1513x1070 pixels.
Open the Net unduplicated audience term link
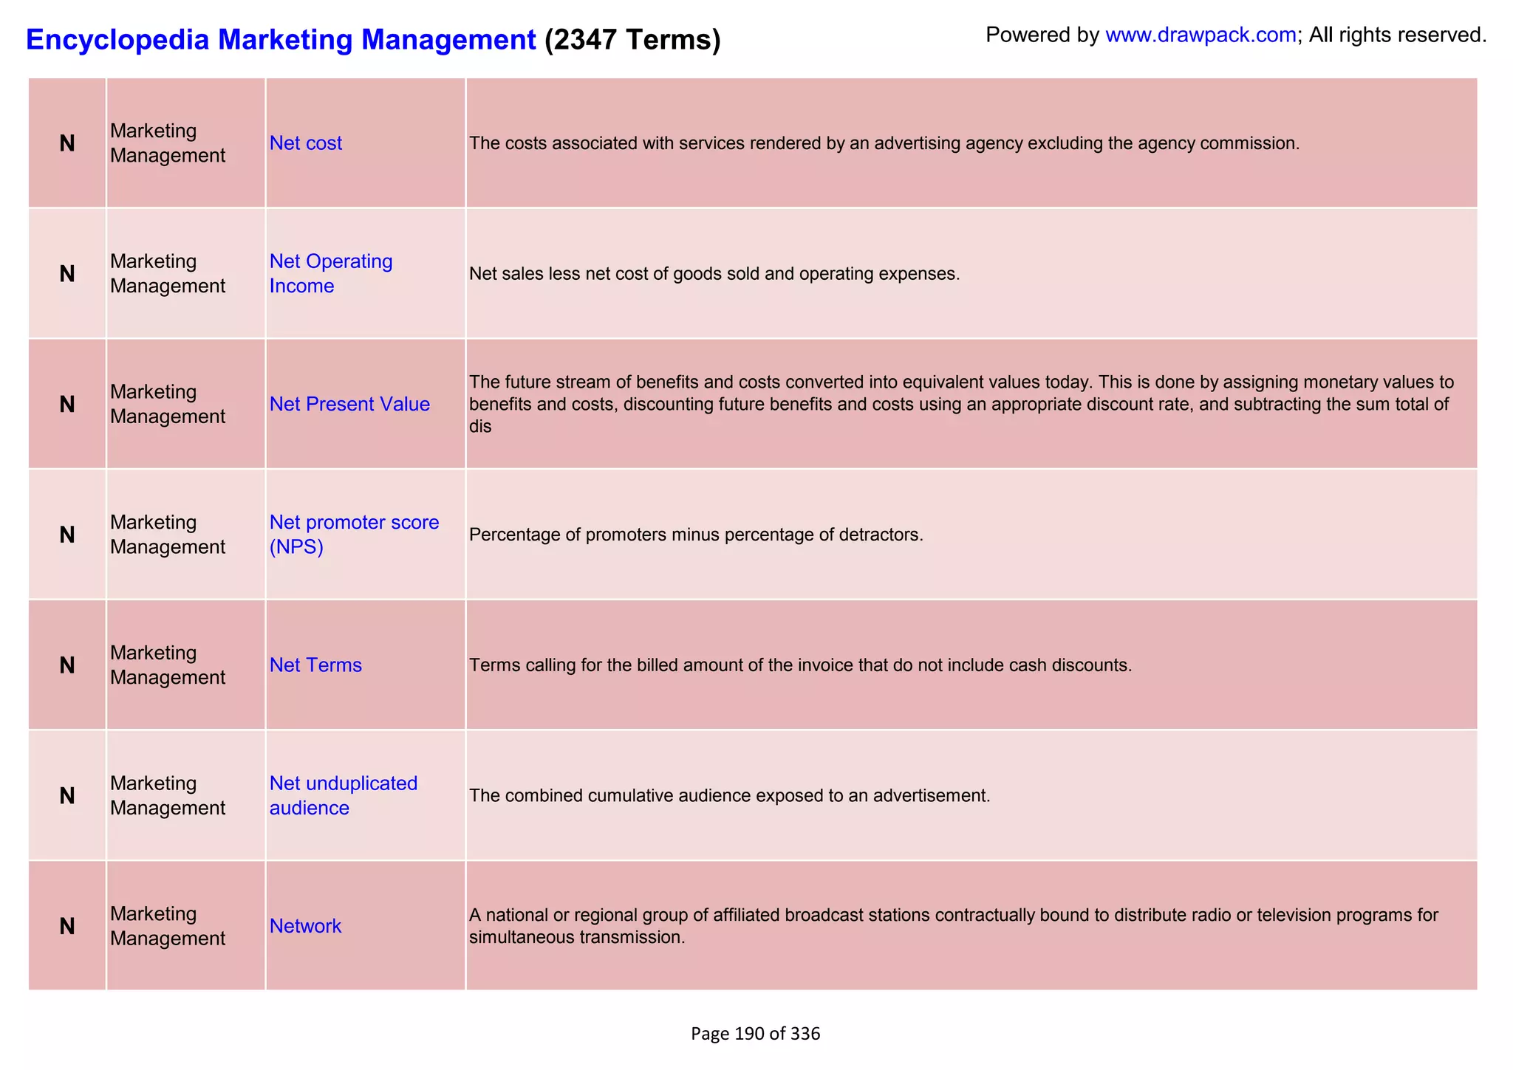(344, 795)
